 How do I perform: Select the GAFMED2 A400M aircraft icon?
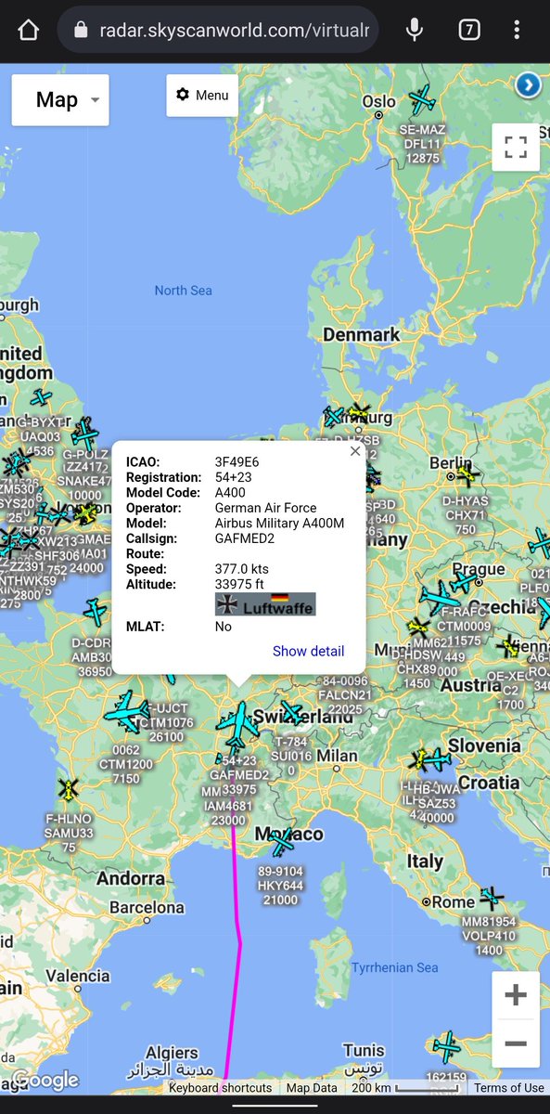pyautogui.click(x=239, y=725)
